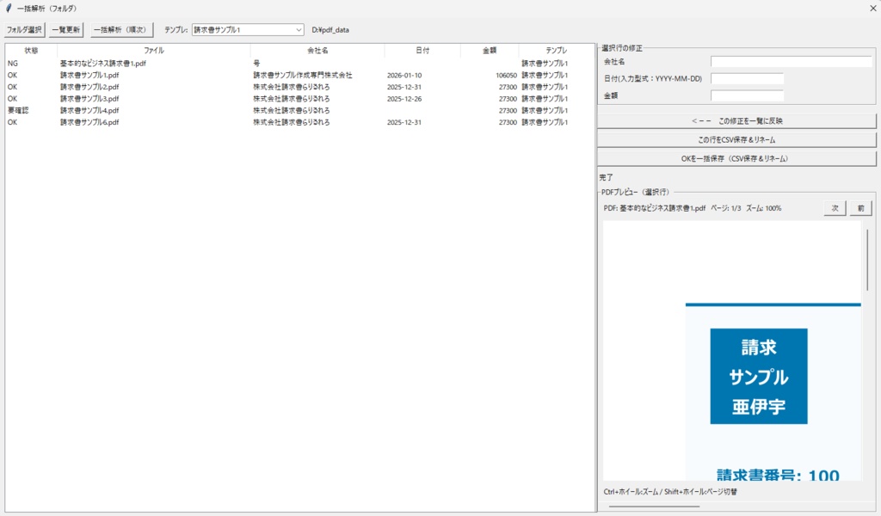
Task: Click the 金額 input field
Action: [746, 95]
